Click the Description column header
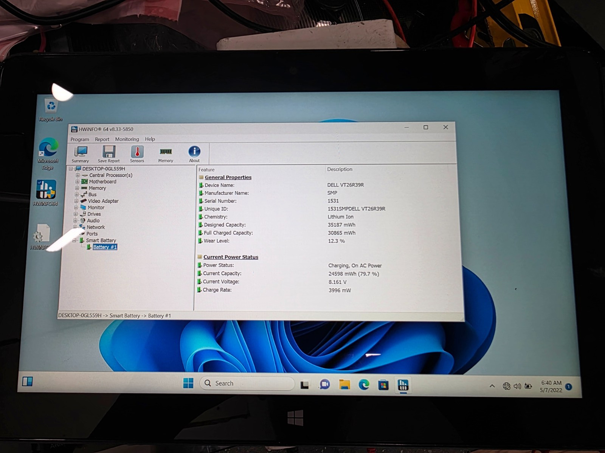The width and height of the screenshot is (605, 453). coord(340,169)
